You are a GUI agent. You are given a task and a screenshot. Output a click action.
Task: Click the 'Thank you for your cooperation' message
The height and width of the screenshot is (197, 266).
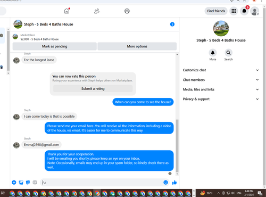click(109, 161)
